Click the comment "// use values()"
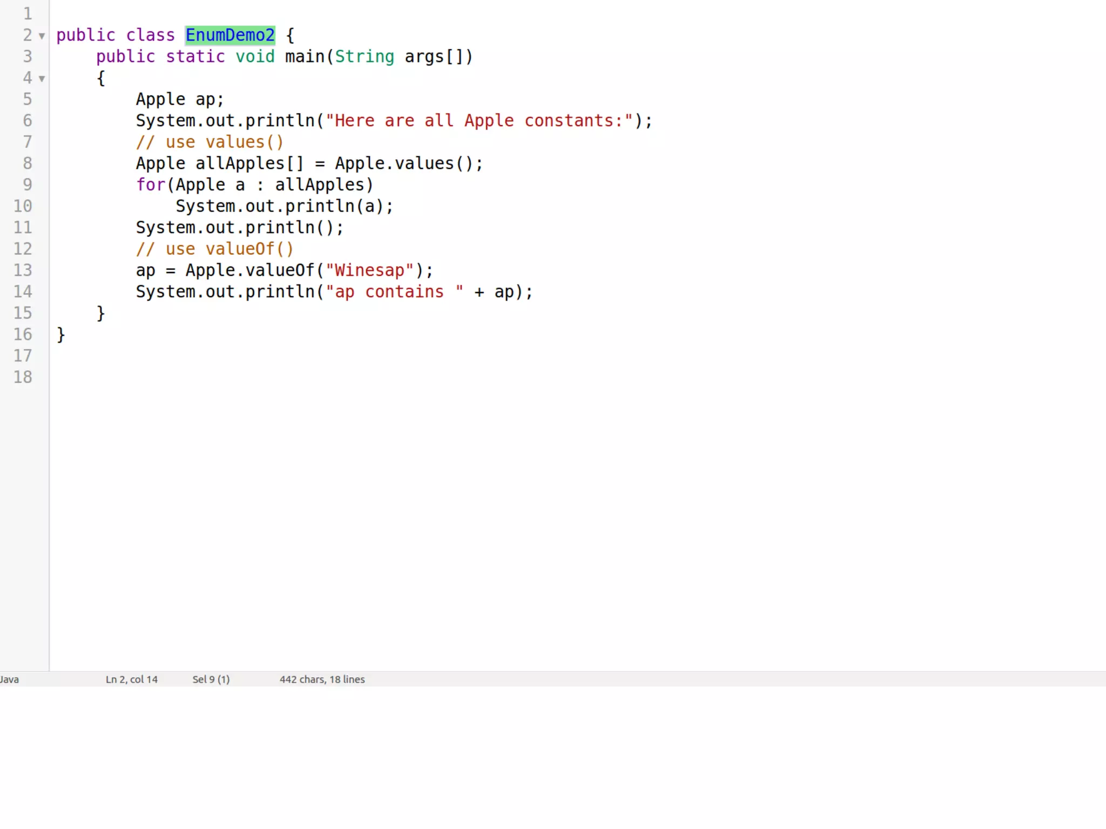Viewport: 1106px width, 829px height. point(210,142)
